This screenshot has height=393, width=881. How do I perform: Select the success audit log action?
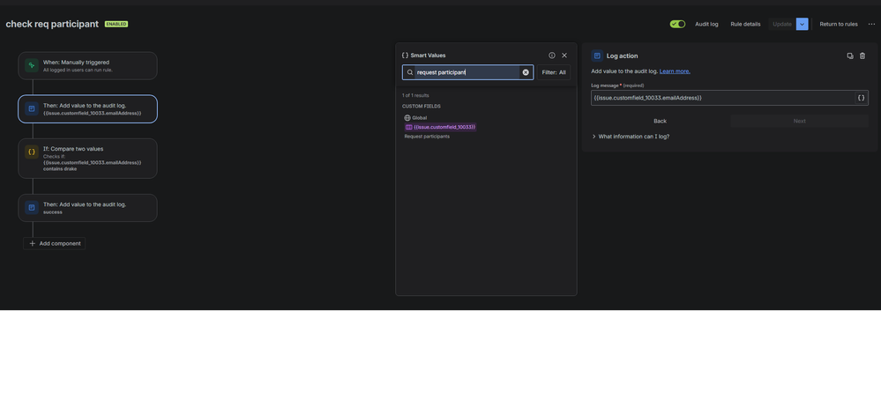[87, 208]
